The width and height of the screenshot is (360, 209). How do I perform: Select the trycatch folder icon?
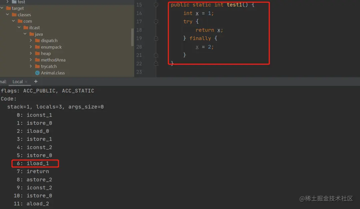click(37, 66)
